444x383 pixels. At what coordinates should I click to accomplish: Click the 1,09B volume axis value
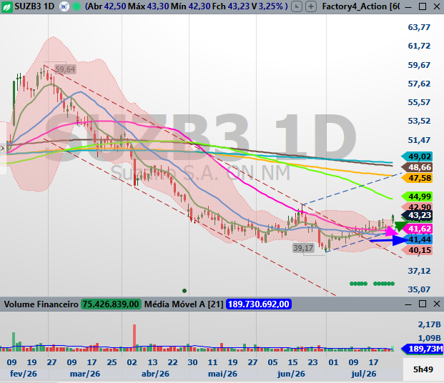[429, 338]
